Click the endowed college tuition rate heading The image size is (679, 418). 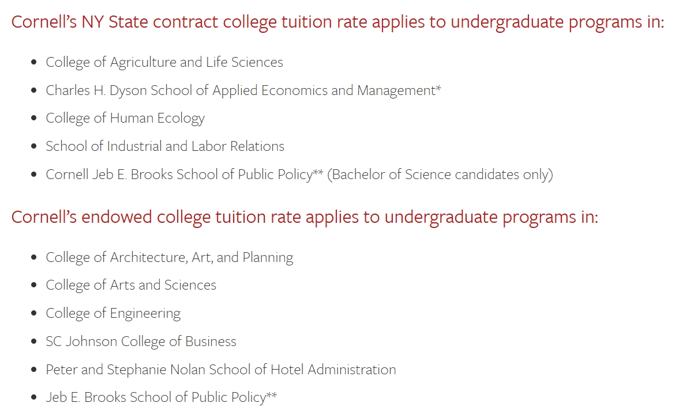(305, 217)
